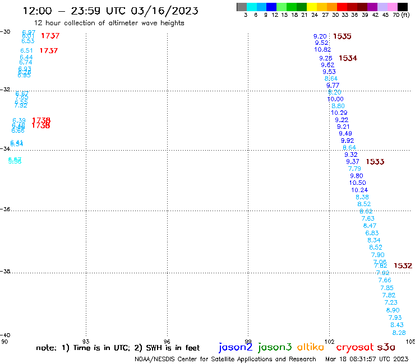Click the wave height value '9.92'
The width and height of the screenshot is (415, 364).
(x=347, y=141)
